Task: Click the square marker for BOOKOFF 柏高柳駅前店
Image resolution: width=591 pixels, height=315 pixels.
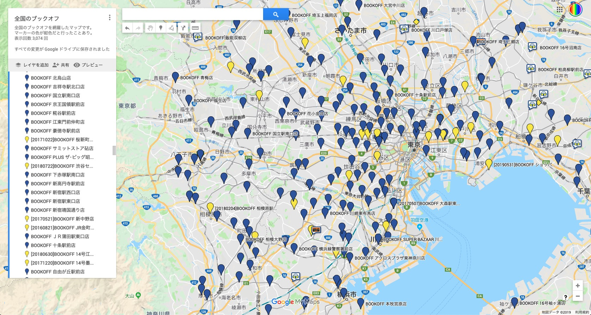Action: tap(531, 69)
